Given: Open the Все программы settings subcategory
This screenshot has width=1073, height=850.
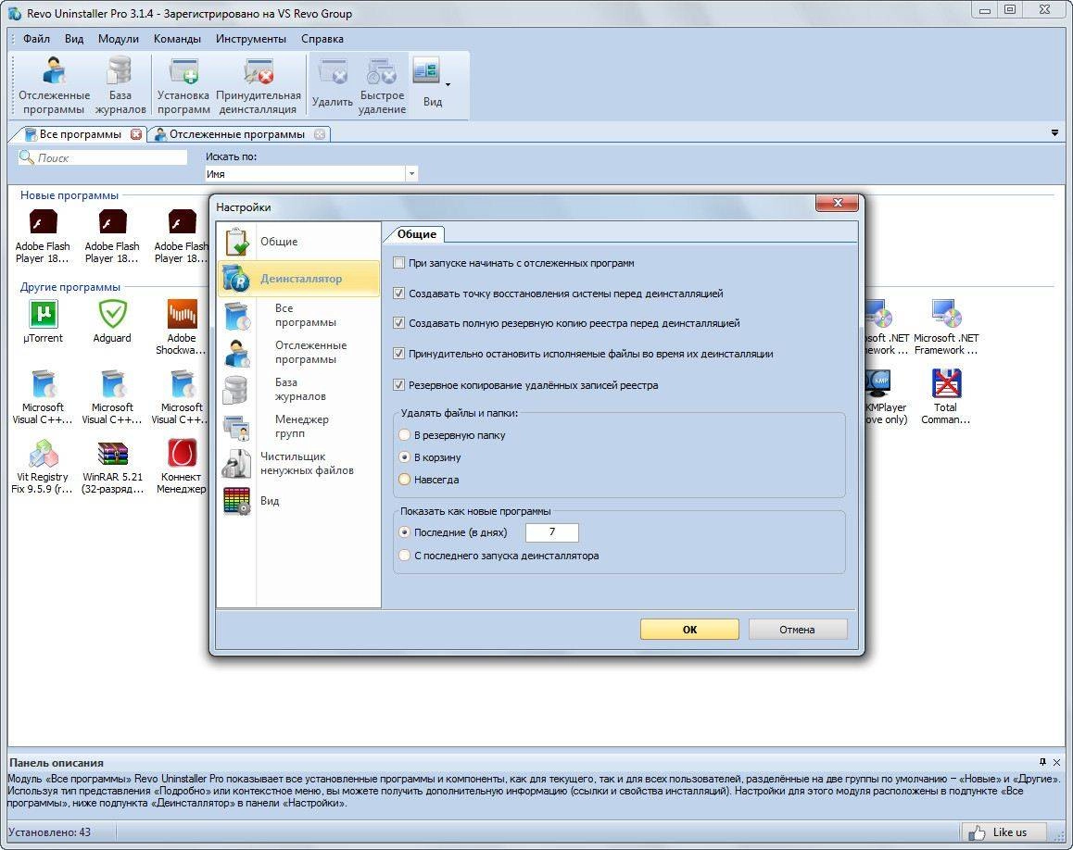Looking at the screenshot, I should 298,315.
